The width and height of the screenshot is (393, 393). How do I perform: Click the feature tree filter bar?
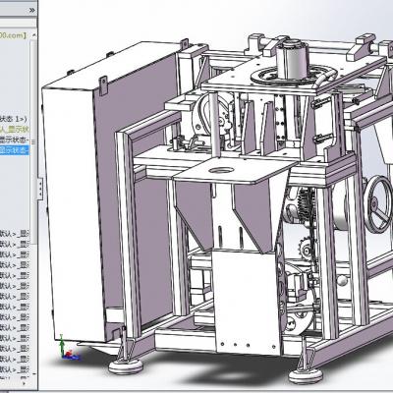[x=18, y=23]
